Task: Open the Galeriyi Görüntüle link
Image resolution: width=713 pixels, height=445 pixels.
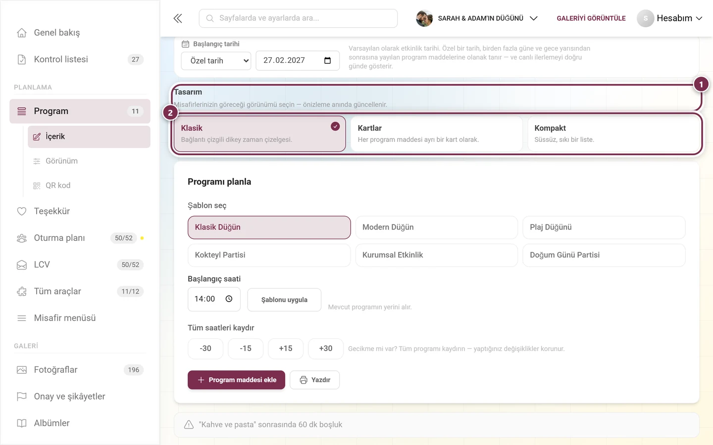Action: (x=591, y=18)
